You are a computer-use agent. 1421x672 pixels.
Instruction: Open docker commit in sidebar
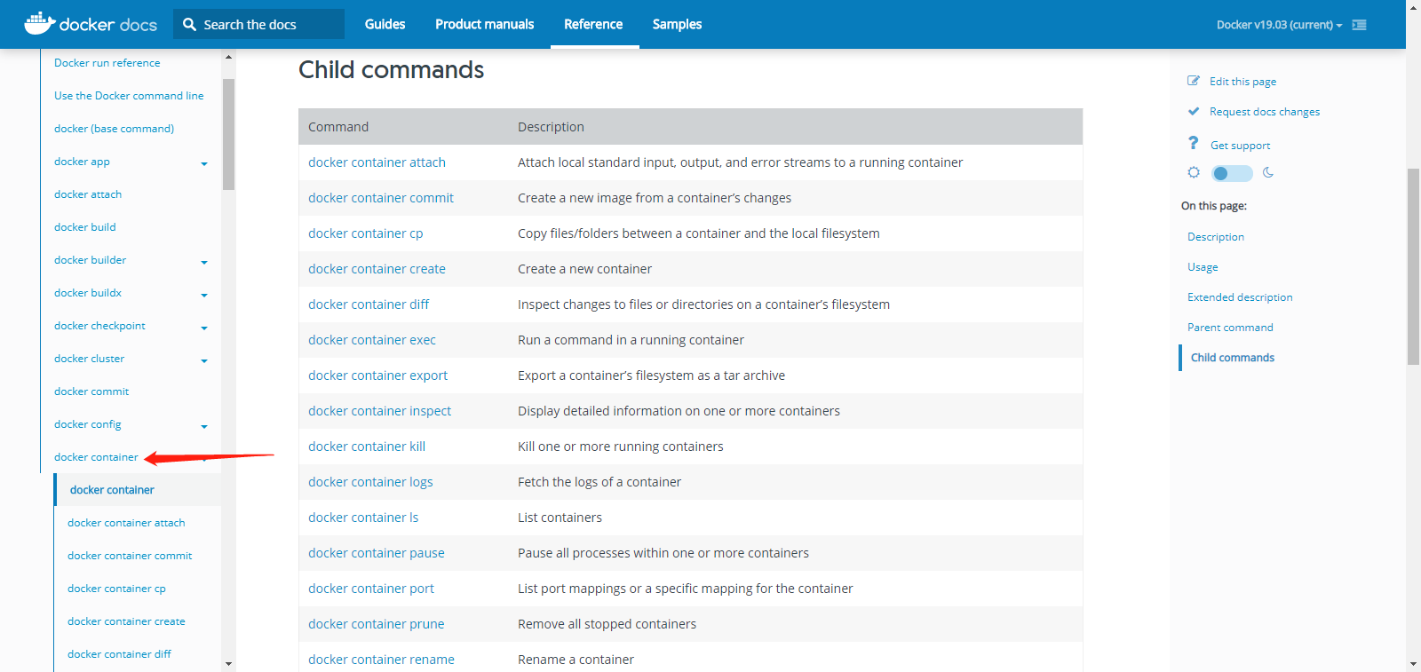click(91, 391)
